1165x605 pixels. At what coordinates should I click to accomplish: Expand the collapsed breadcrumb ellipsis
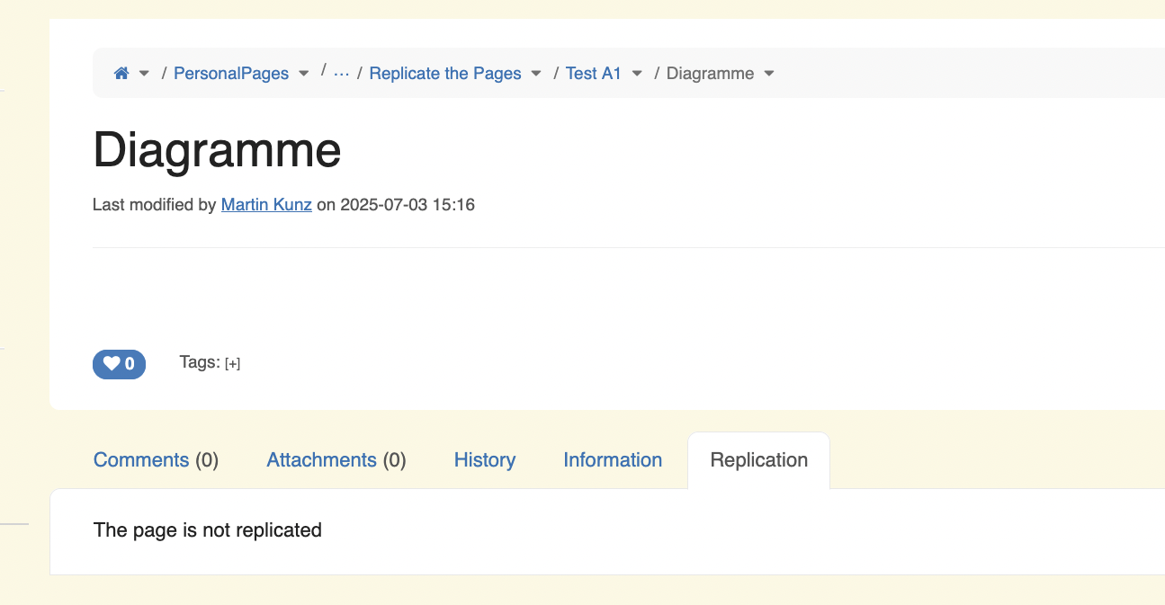click(341, 73)
